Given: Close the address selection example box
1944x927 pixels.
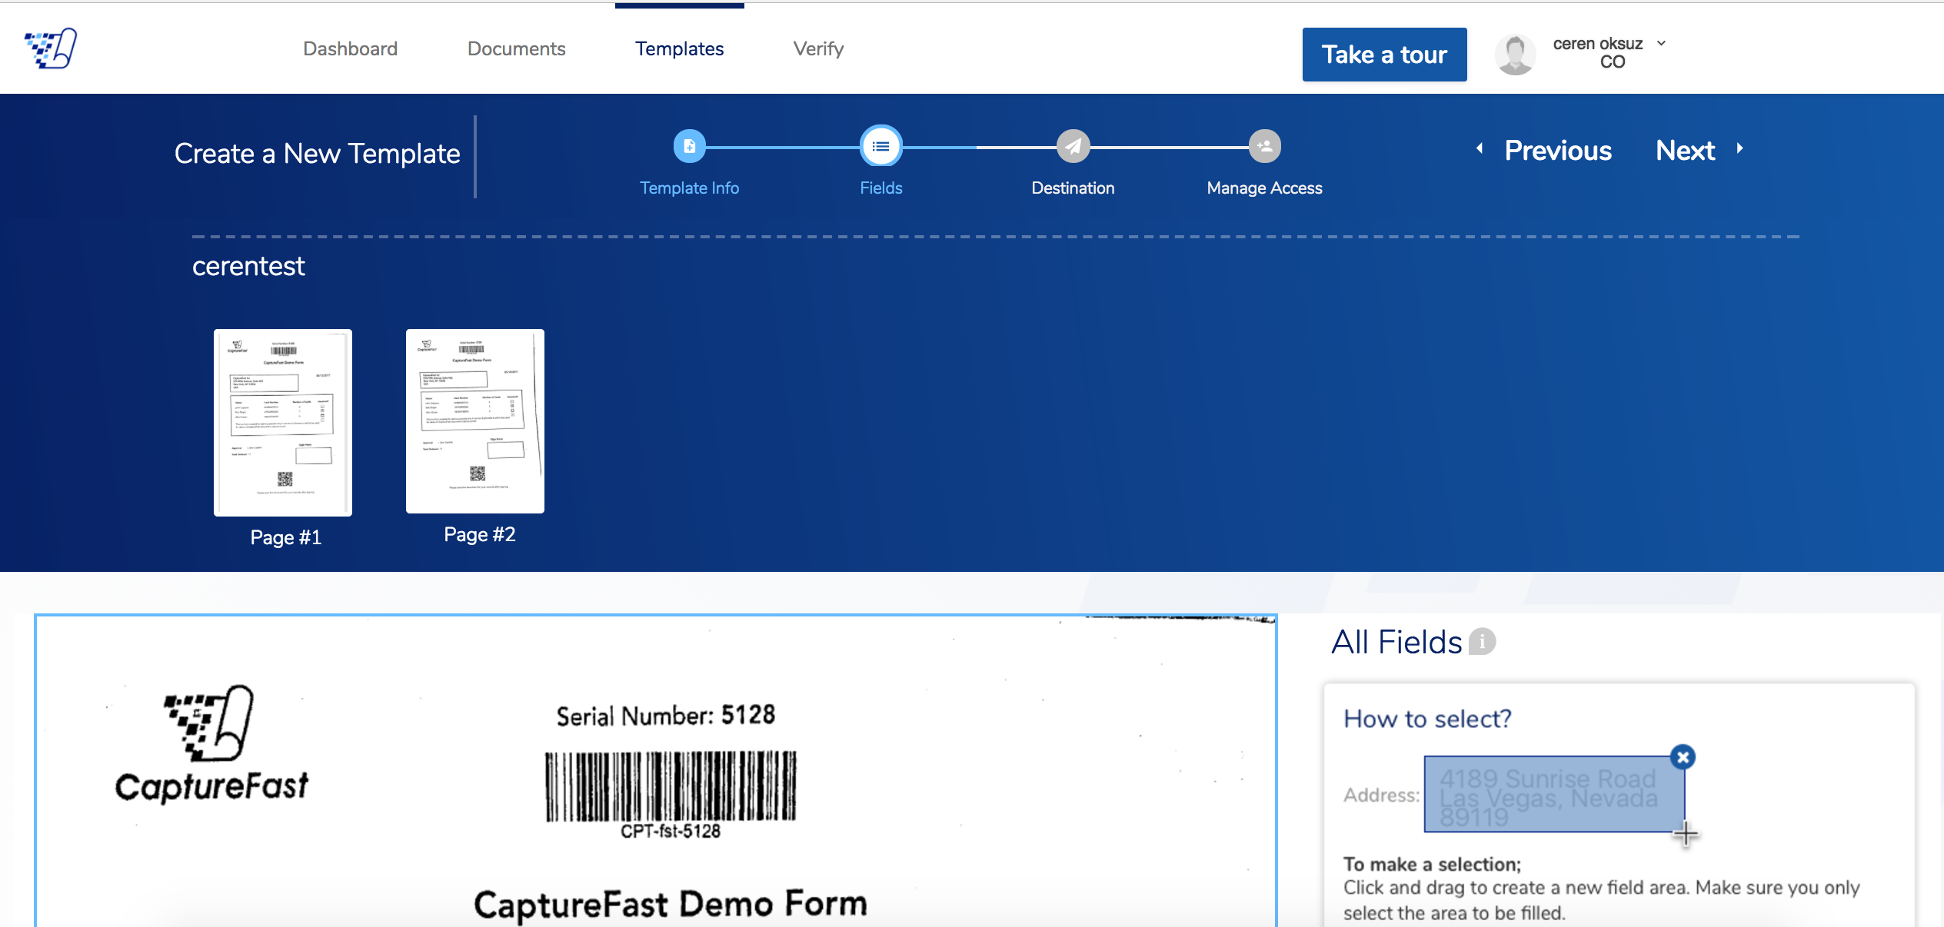Looking at the screenshot, I should point(1683,757).
